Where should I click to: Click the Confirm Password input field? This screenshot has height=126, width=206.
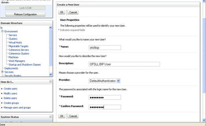[x=105, y=107]
